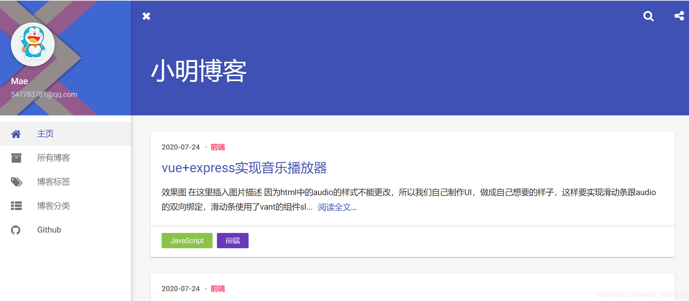Click the Github octocat icon
Viewport: 689px width, 301px height.
click(16, 230)
